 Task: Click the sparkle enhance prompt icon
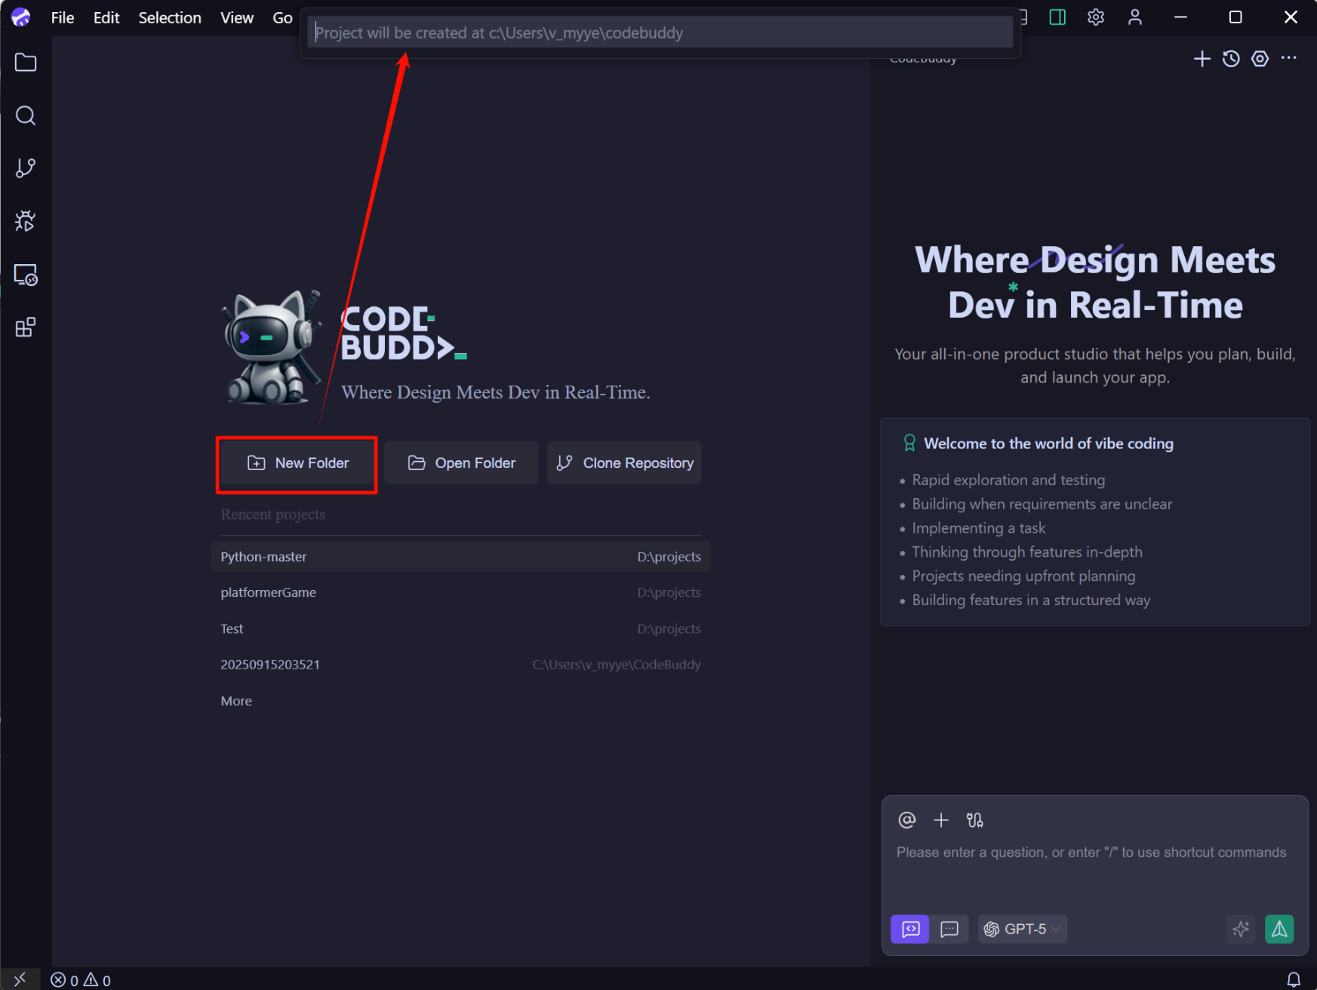(1240, 929)
